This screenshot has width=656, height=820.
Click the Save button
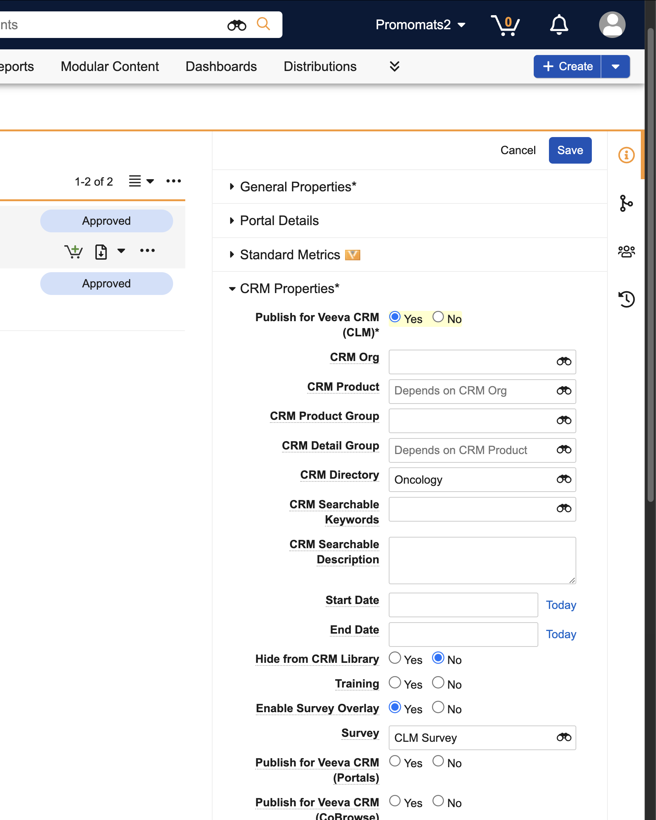pos(570,150)
